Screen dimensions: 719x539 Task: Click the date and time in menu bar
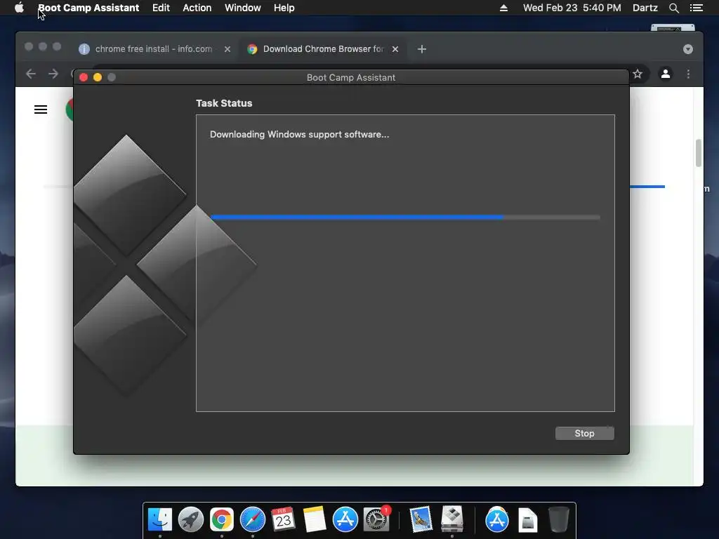tap(572, 8)
